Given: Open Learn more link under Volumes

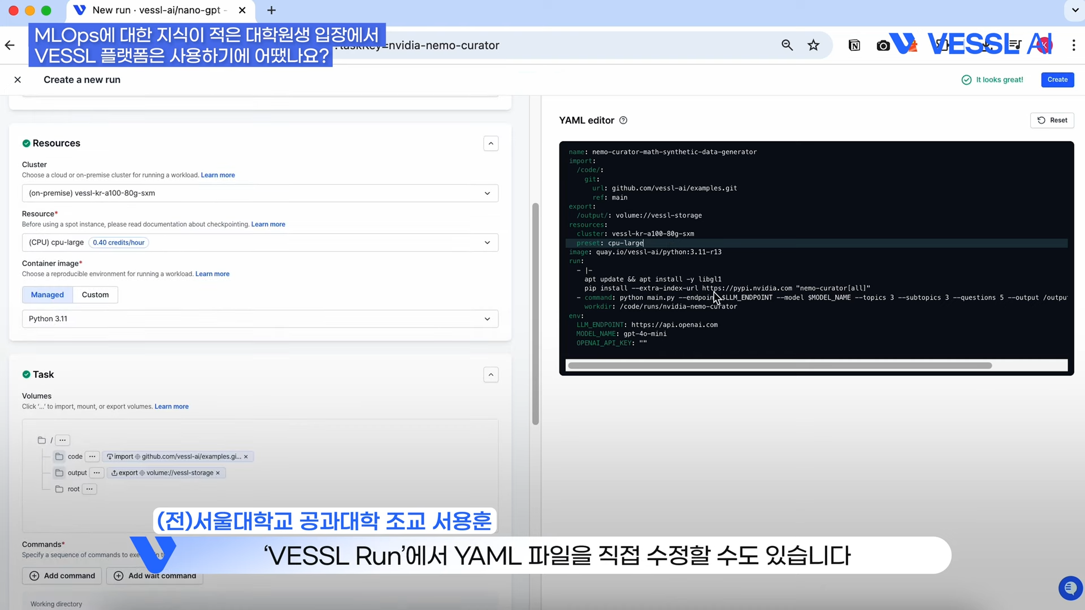Looking at the screenshot, I should click(x=172, y=407).
